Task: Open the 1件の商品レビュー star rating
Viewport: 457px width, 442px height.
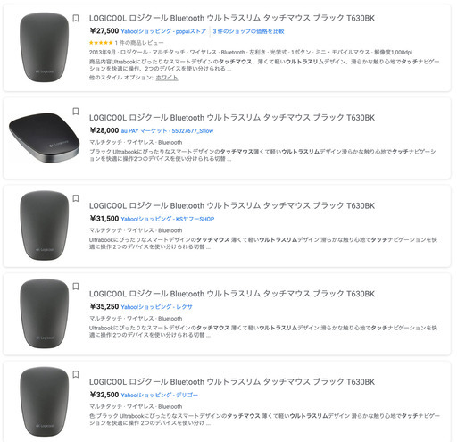Action: 126,43
